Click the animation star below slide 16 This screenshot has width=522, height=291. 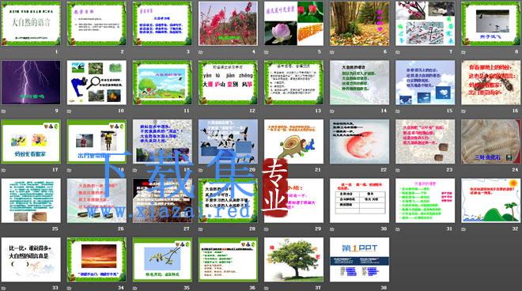(463, 111)
